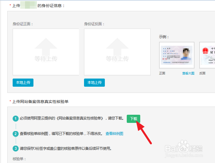The image size is (215, 163).
Task: Click 本地上传 under 身份证反面
Action: click(x=94, y=82)
